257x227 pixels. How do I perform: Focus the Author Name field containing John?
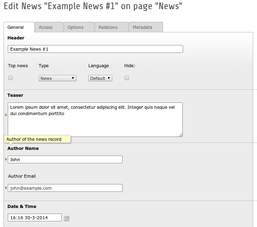click(65, 159)
